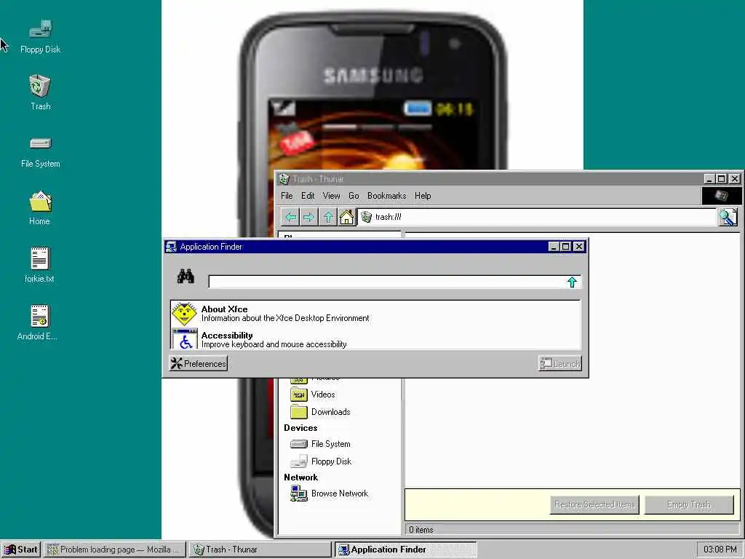This screenshot has width=745, height=559.
Task: Open the Bookmarks menu in Thunar
Action: (x=387, y=196)
